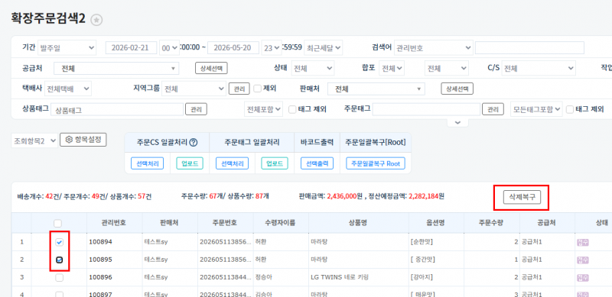The image size is (612, 297).
Task: Click the start date field 2026-02-21
Action: [131, 48]
